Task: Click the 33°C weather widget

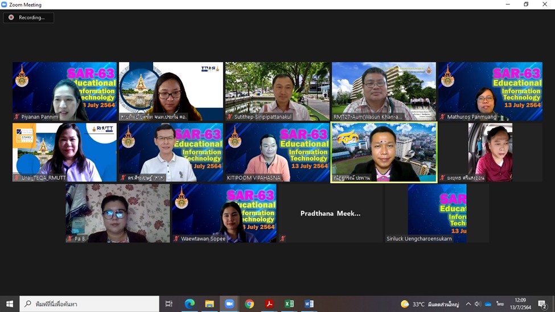Action: pyautogui.click(x=430, y=304)
